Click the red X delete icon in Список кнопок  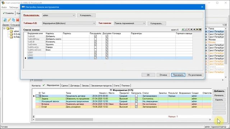188,29
